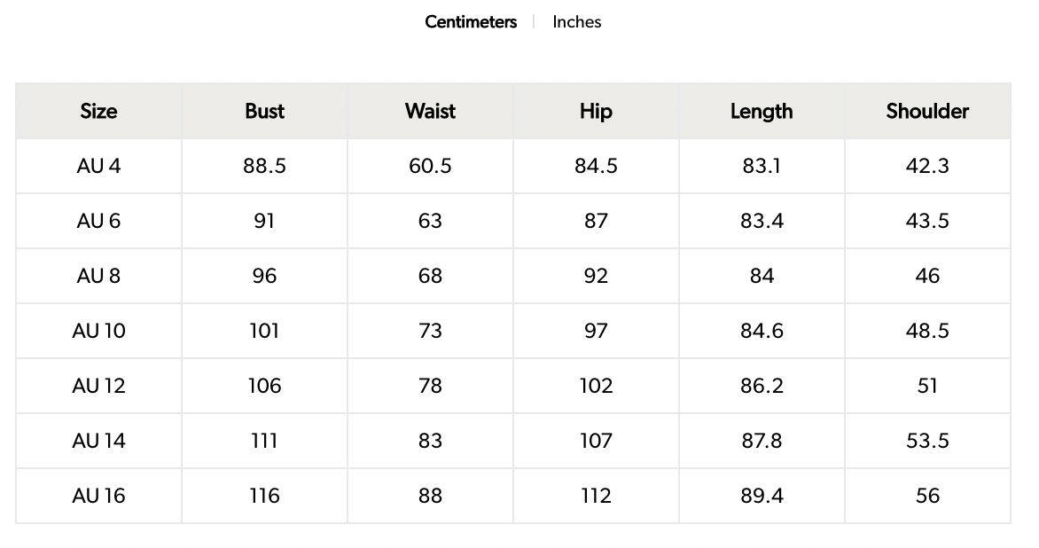Image resolution: width=1039 pixels, height=548 pixels.
Task: Click the Size column header
Action: [x=98, y=111]
